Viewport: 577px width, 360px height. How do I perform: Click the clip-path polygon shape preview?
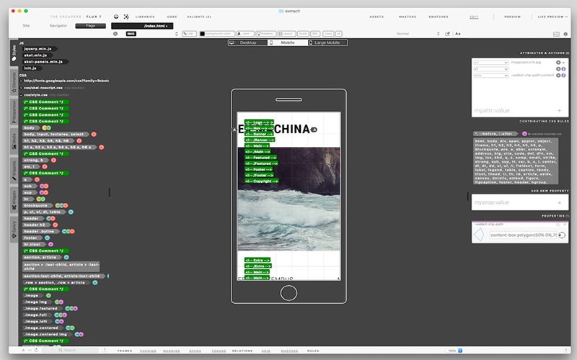pyautogui.click(x=479, y=235)
